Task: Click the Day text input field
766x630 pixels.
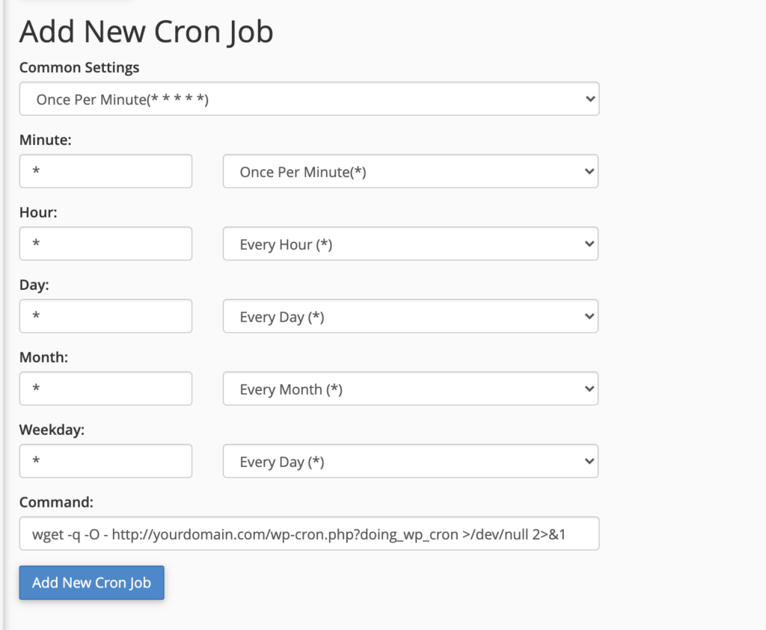Action: click(x=105, y=316)
